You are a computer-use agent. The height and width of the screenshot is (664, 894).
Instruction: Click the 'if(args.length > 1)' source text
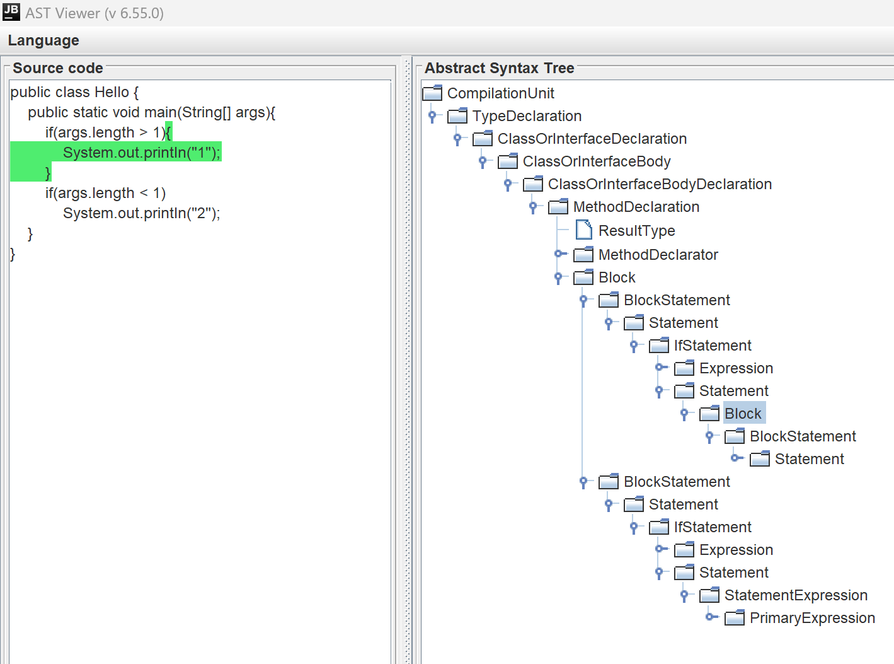[x=105, y=132]
